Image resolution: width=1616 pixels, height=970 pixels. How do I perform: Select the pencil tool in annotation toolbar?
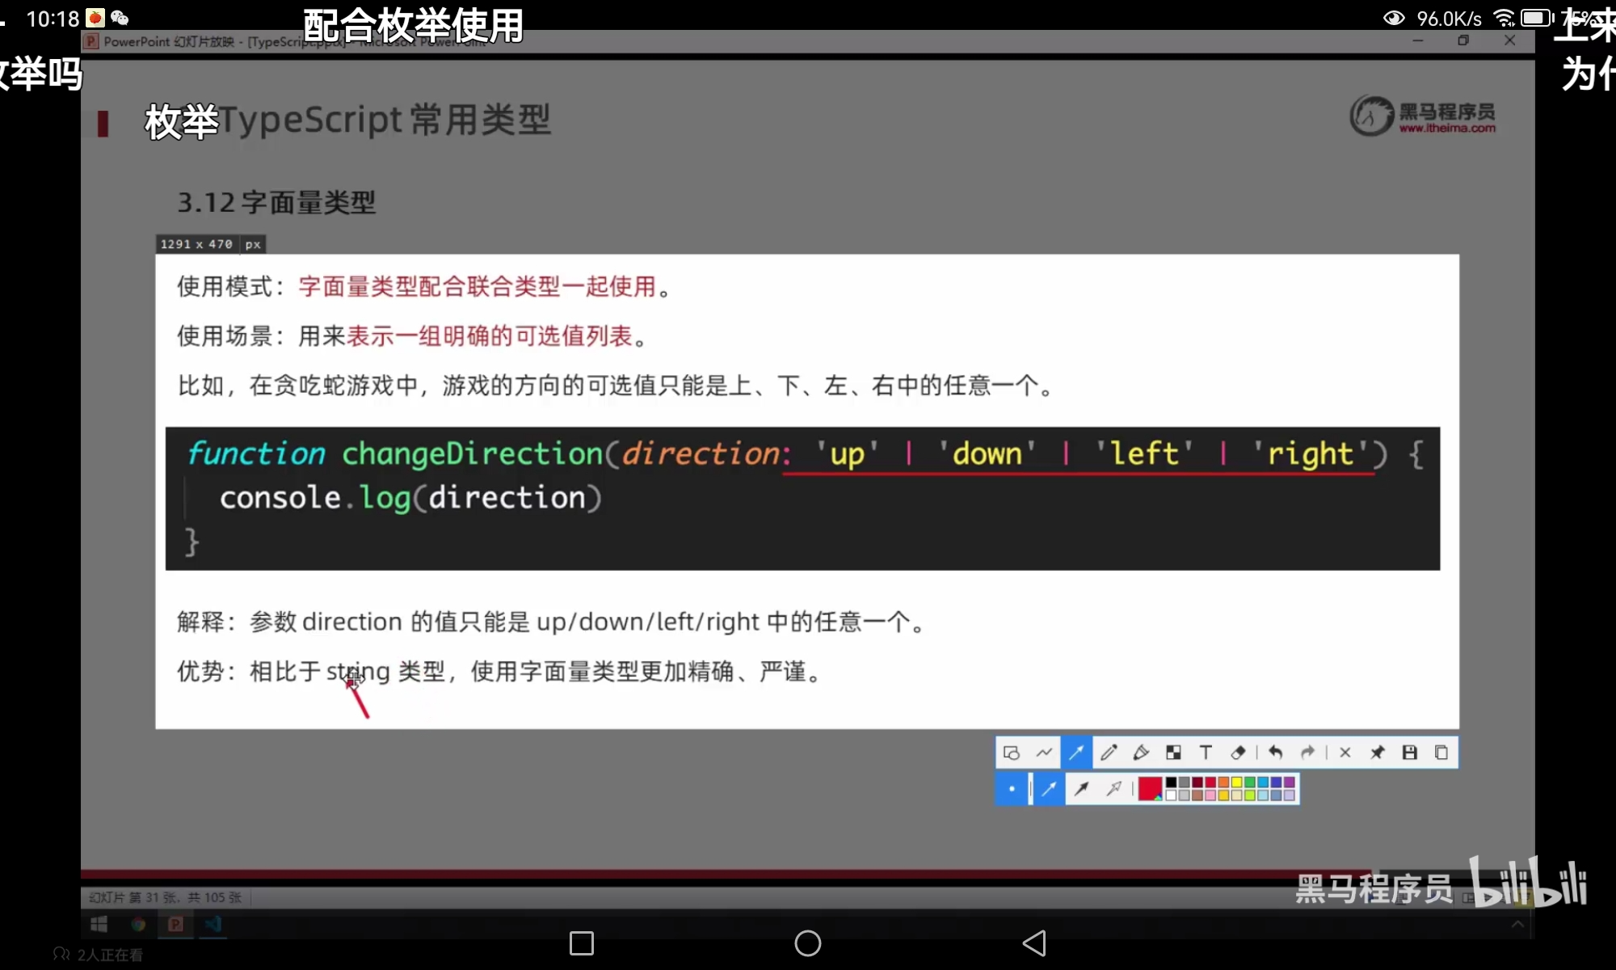[1109, 753]
